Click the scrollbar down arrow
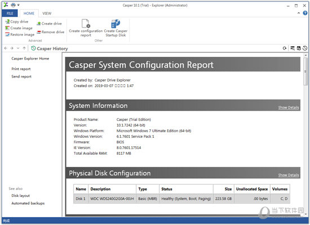Viewport: 310px width, 225px height. 305,214
